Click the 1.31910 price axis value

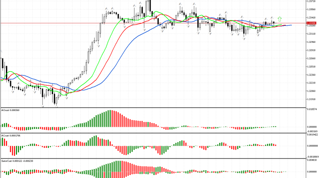pyautogui.click(x=312, y=99)
